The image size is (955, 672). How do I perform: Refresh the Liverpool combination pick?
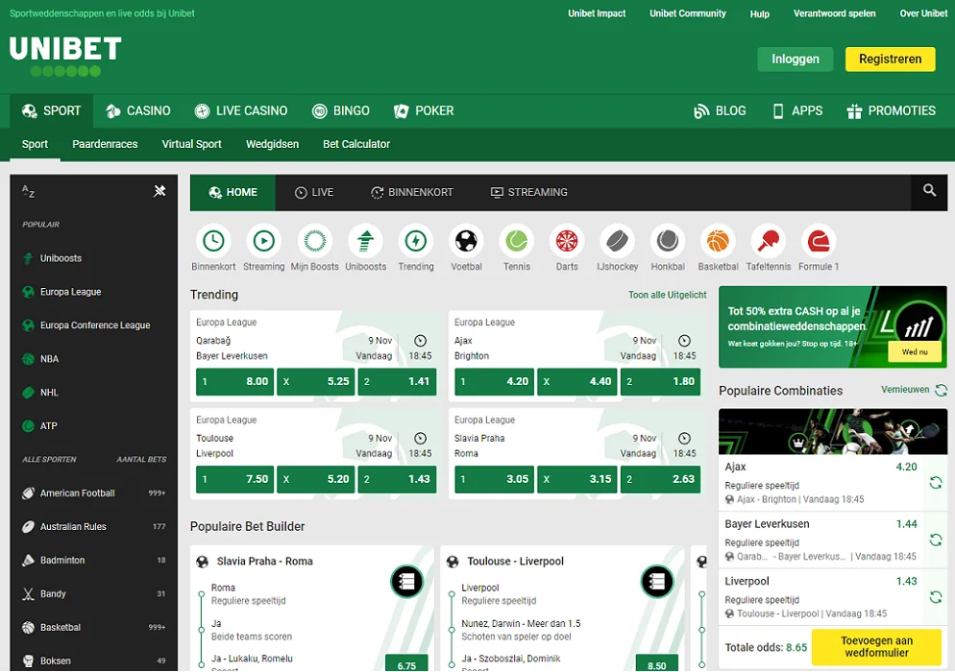pyautogui.click(x=936, y=597)
